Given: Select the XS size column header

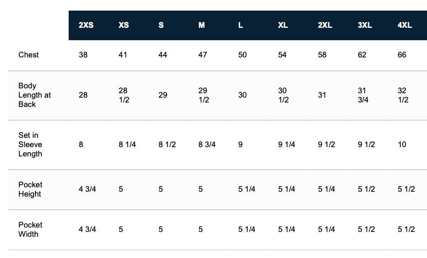Looking at the screenshot, I should (124, 25).
